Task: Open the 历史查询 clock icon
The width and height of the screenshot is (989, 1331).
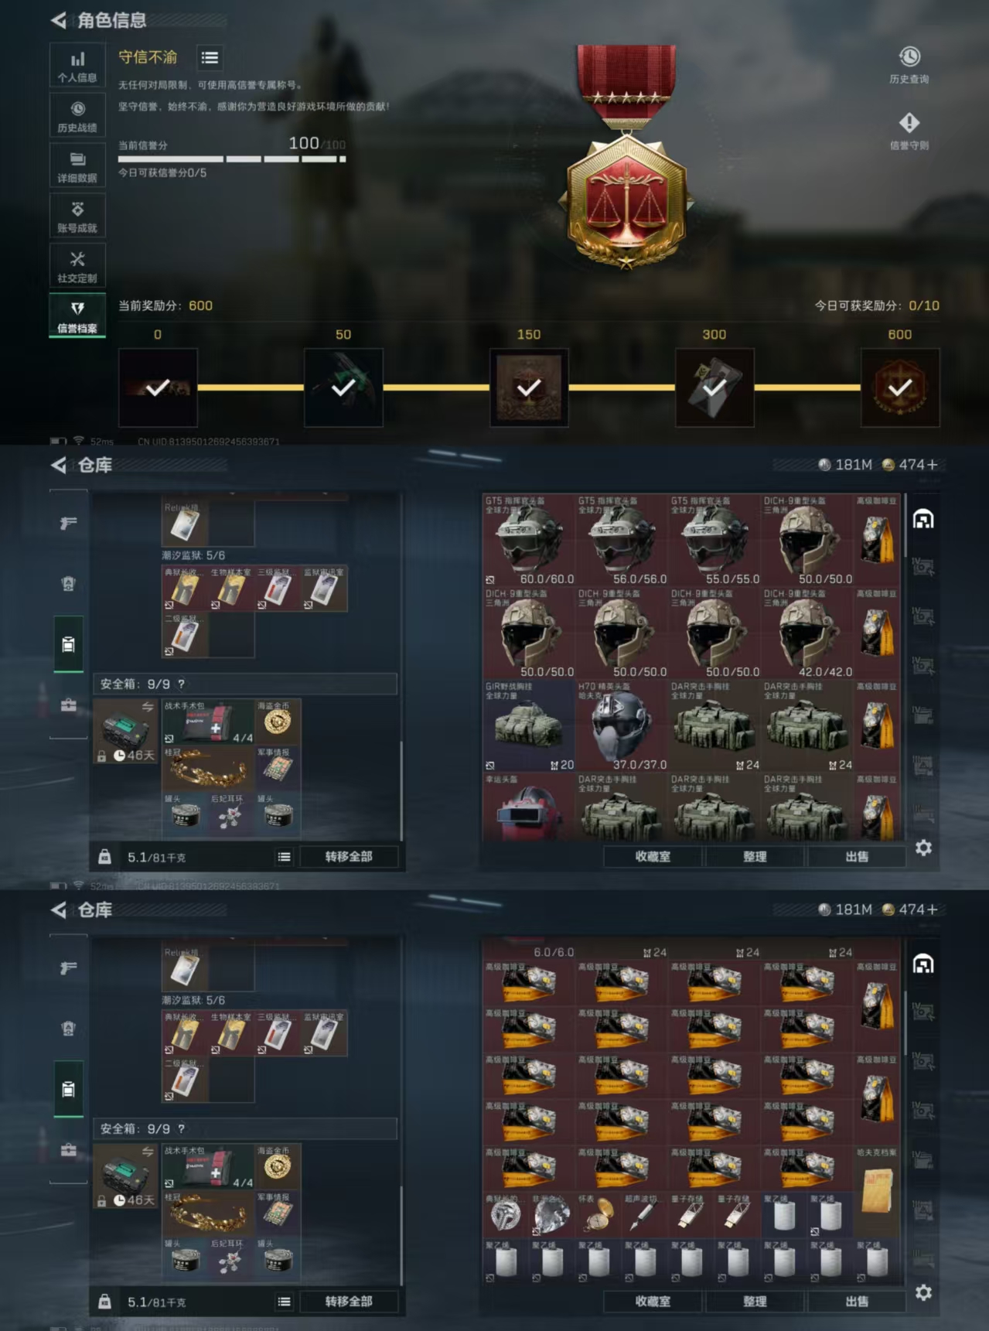Action: (909, 56)
